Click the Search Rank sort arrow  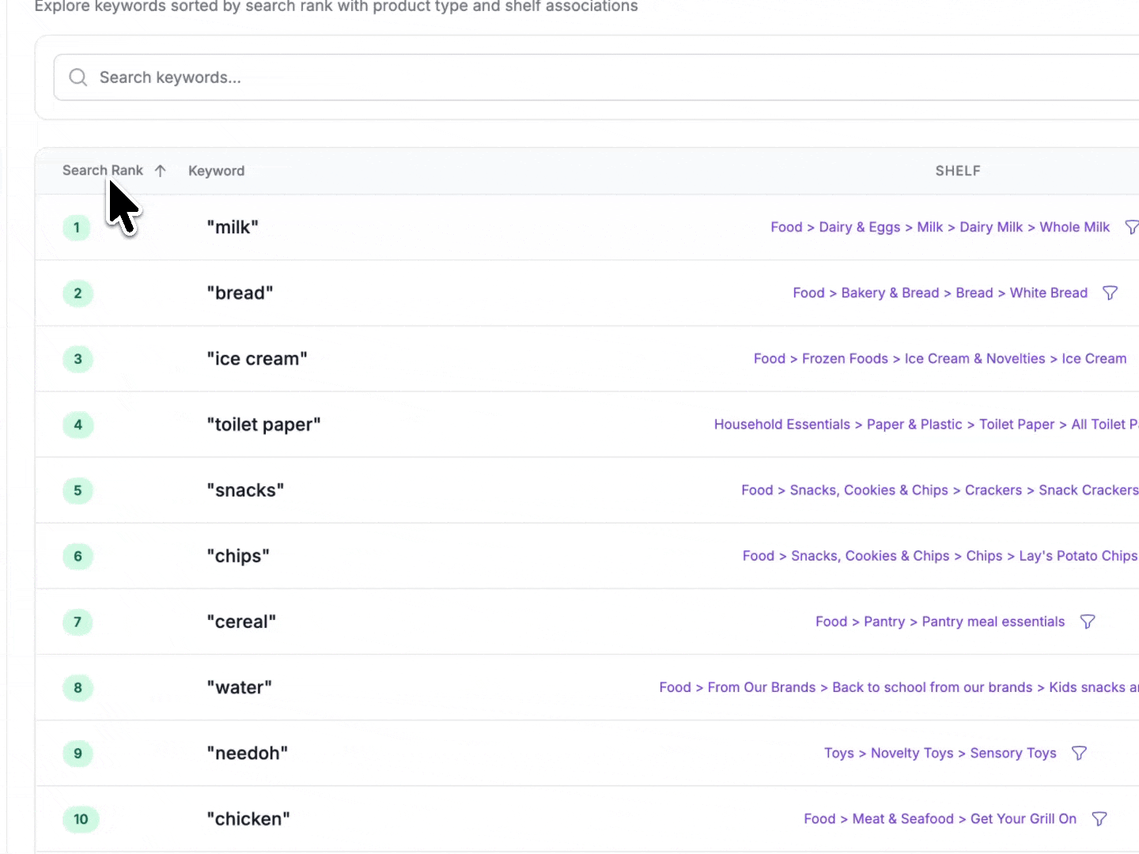[x=161, y=171]
